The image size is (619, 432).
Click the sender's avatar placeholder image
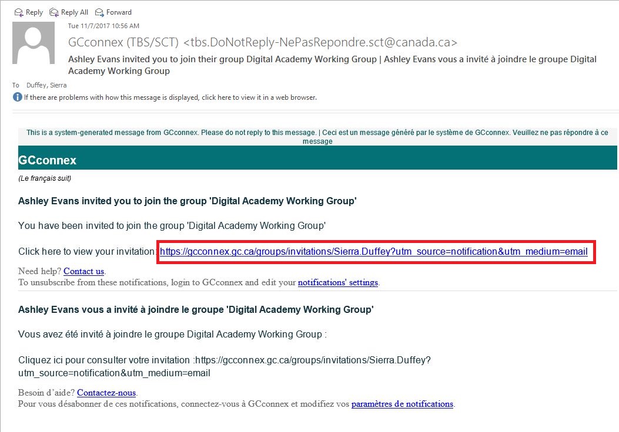point(33,42)
